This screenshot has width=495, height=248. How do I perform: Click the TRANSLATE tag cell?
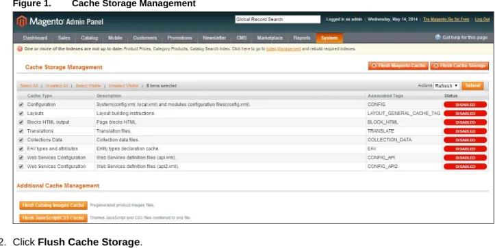point(381,130)
